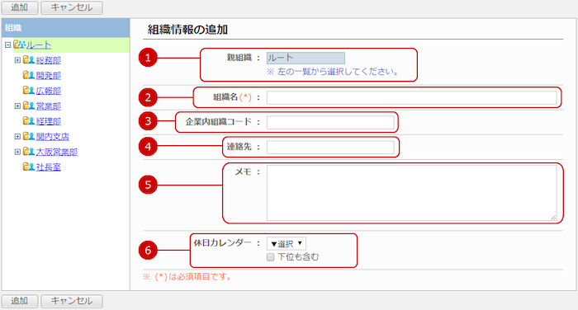The height and width of the screenshot is (310, 578).
Task: Expand the 総務部 tree node
Action: (x=17, y=60)
